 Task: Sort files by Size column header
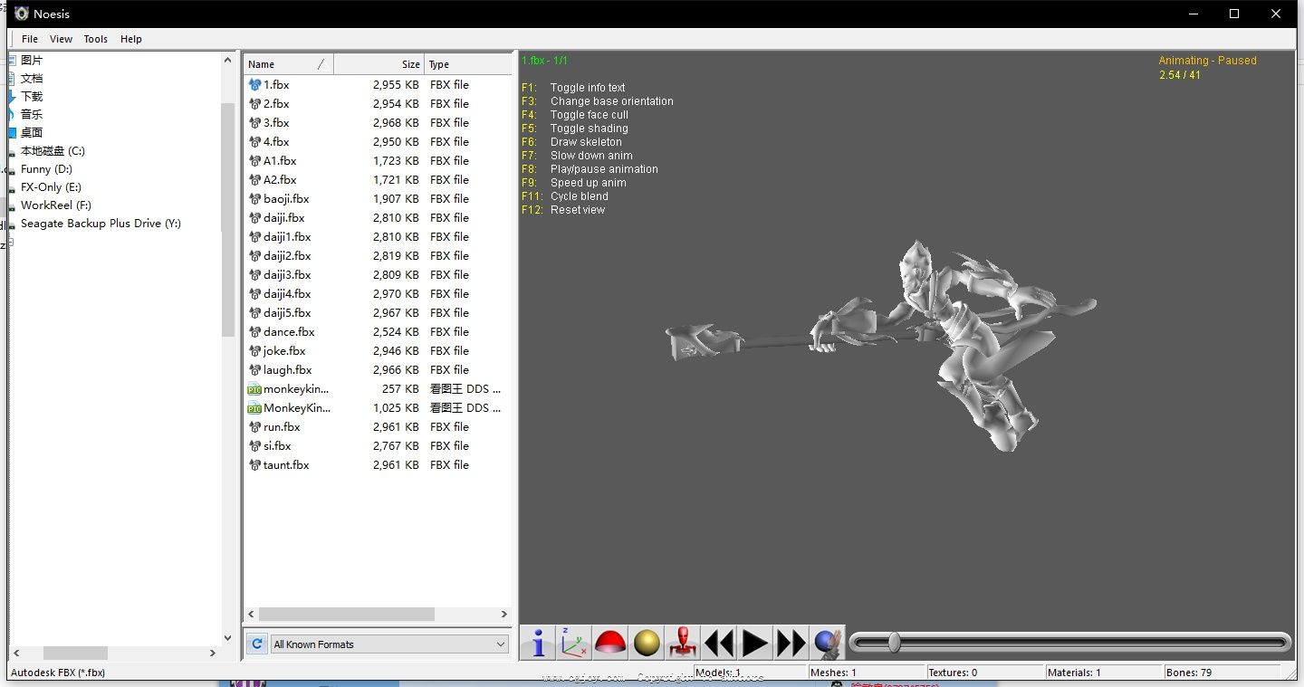click(x=379, y=64)
